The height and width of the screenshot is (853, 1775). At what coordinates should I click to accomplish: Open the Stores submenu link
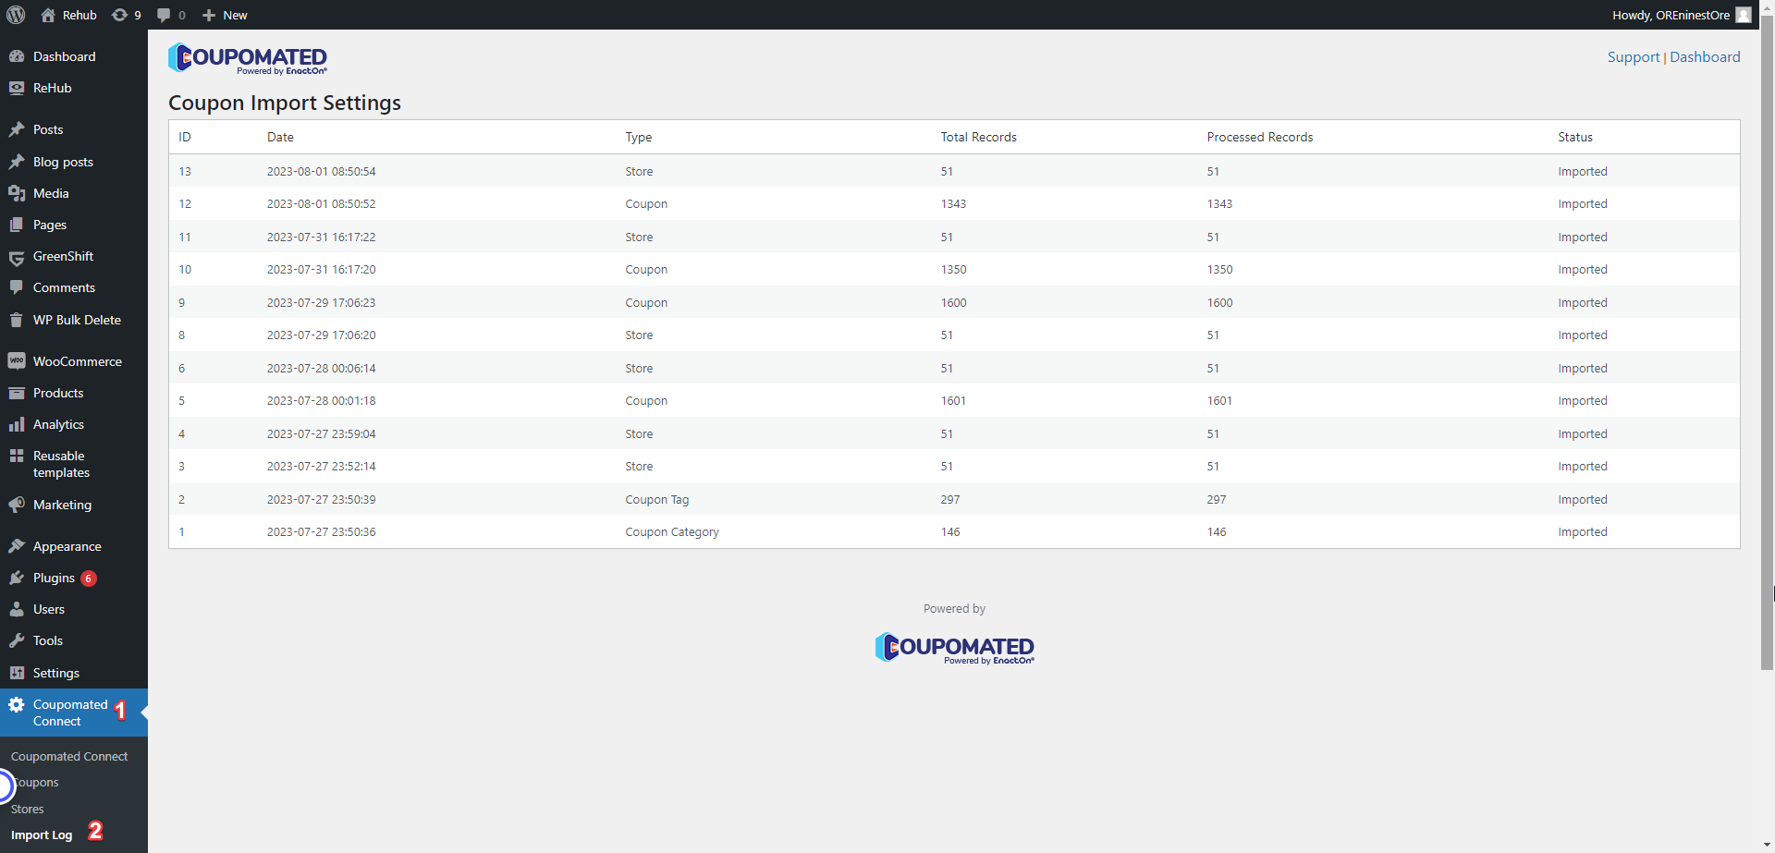tap(28, 809)
